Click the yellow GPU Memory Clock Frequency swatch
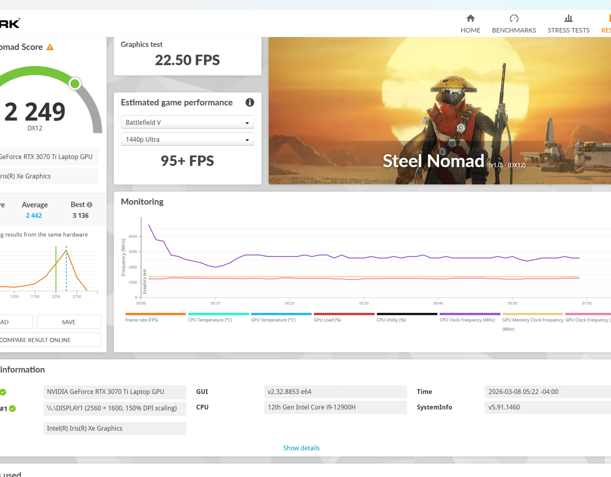The width and height of the screenshot is (611, 477). tap(533, 314)
